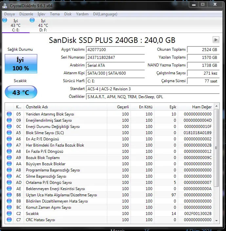226x231 pixels.
Task: Click the Okunan Toplamı 2524 GB value
Action: click(203, 50)
